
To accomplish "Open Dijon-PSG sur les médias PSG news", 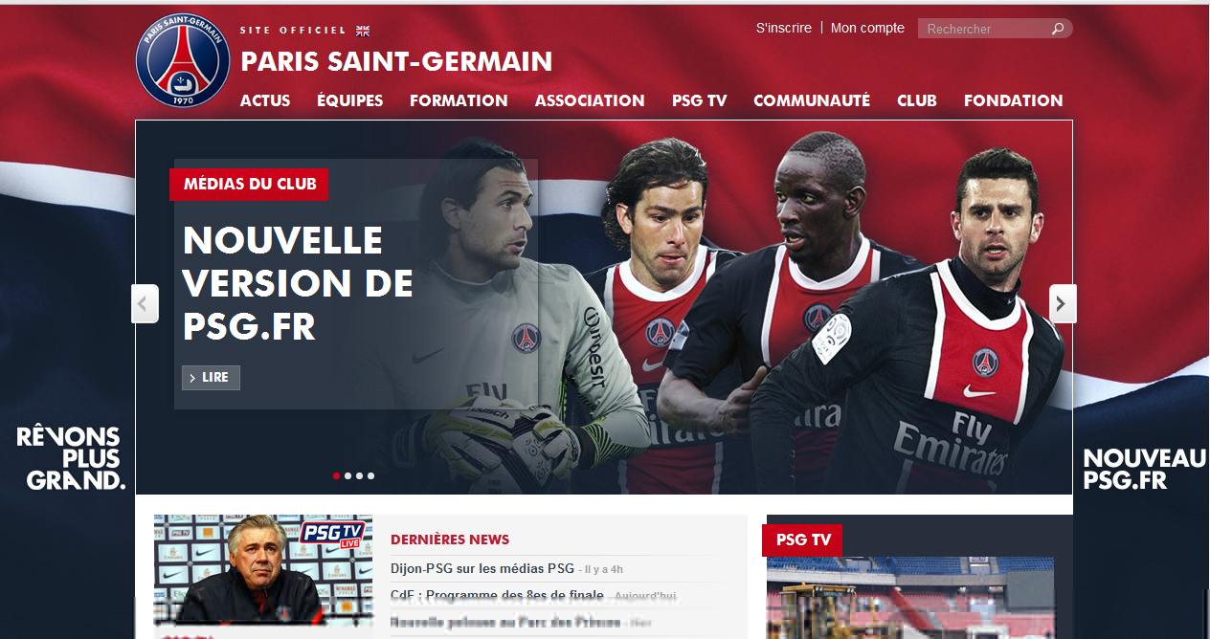I will coord(482,569).
